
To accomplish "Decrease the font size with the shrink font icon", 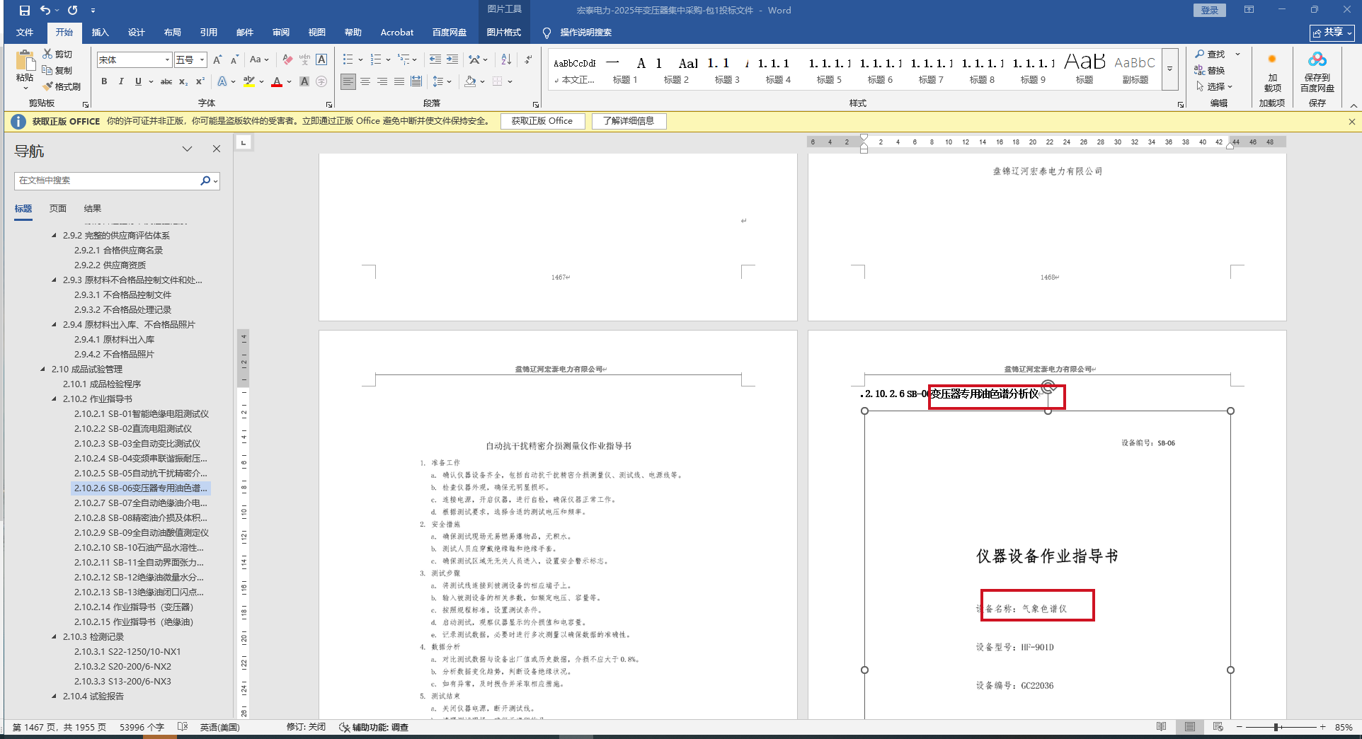I will coord(234,59).
